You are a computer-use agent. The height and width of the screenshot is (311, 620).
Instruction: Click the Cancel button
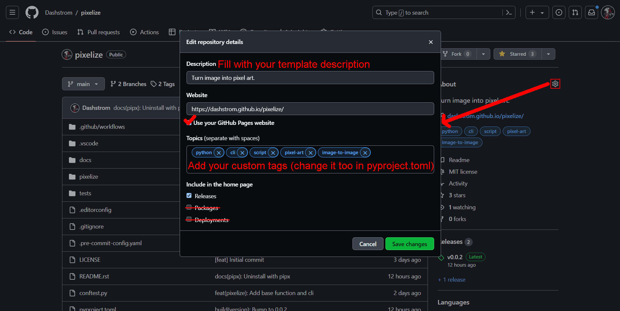(x=368, y=244)
